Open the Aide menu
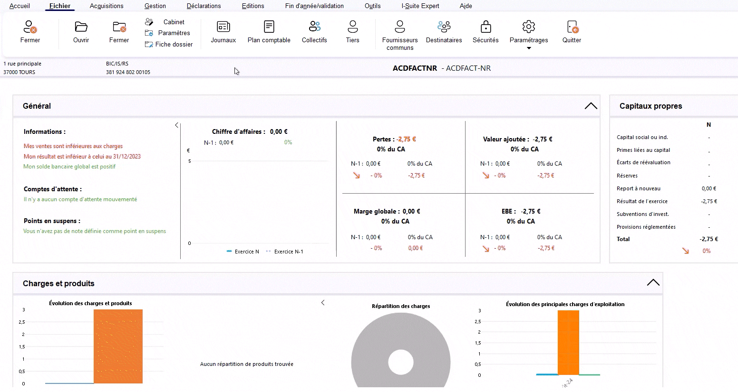The image size is (738, 392). (x=466, y=6)
